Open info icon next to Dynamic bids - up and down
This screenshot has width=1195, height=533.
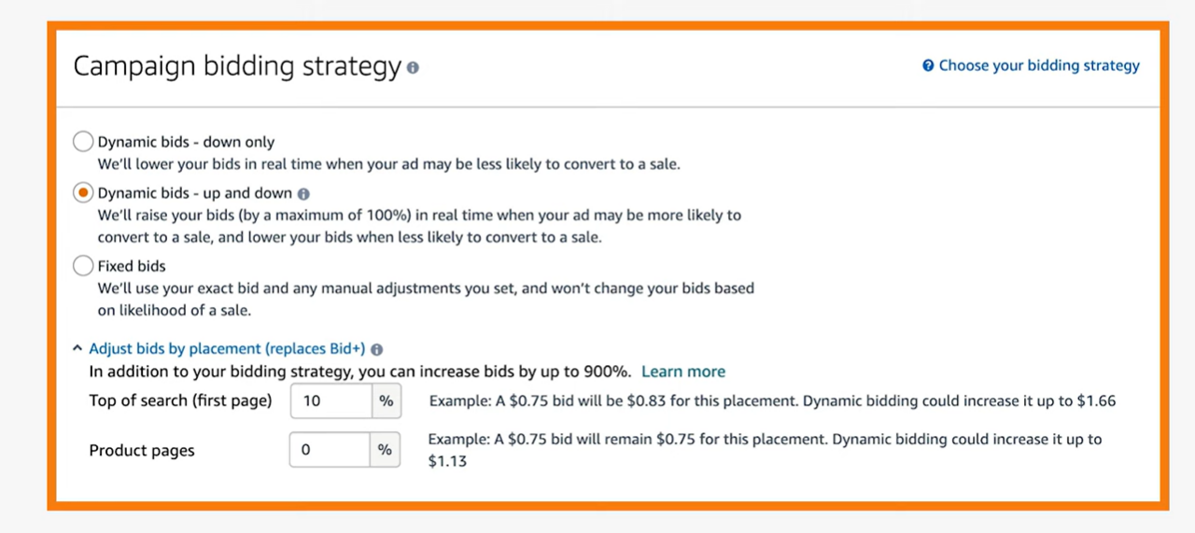click(x=303, y=194)
